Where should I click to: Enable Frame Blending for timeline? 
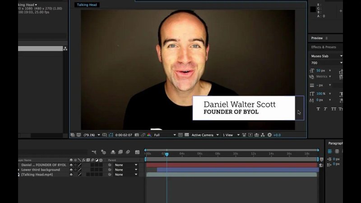click(x=120, y=152)
